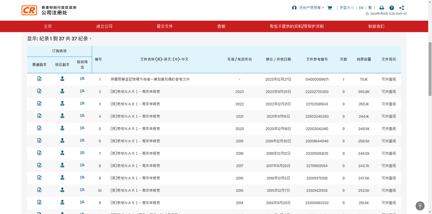View 2021 annual return online

pyautogui.click(x=82, y=116)
